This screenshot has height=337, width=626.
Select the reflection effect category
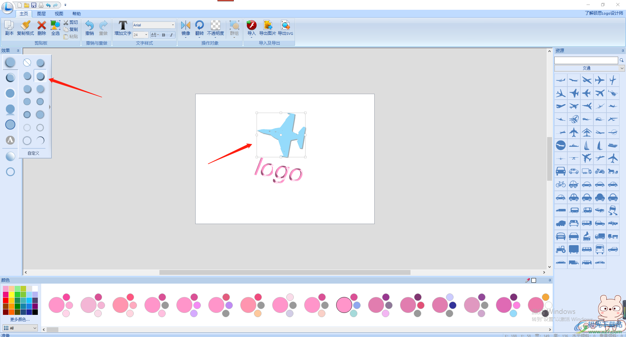coord(10,109)
